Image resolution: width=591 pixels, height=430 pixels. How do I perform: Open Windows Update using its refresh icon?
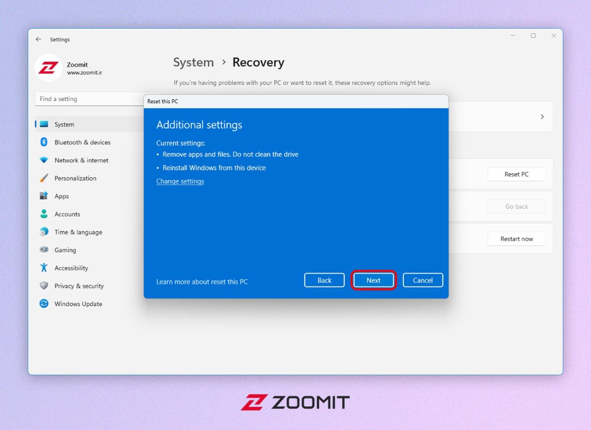coord(44,304)
